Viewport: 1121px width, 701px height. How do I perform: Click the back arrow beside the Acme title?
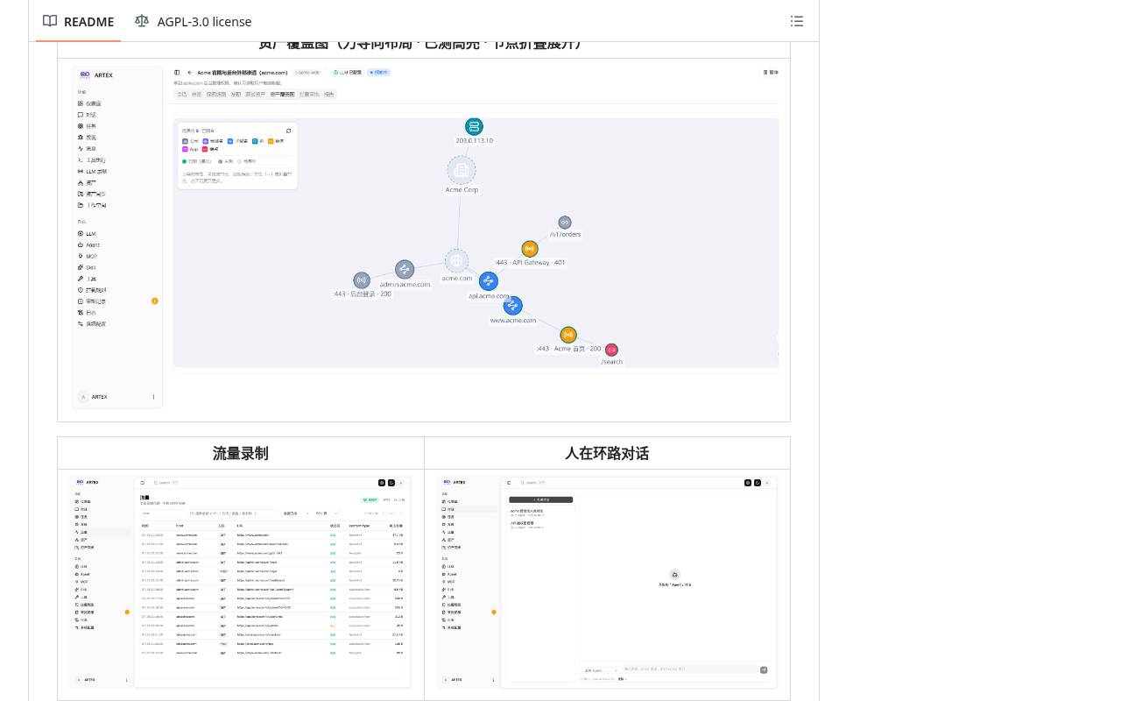190,73
